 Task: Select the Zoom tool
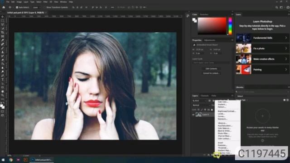point(2,95)
